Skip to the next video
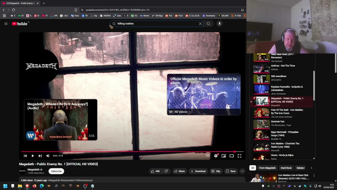This screenshot has height=190, width=337. pyautogui.click(x=40, y=156)
